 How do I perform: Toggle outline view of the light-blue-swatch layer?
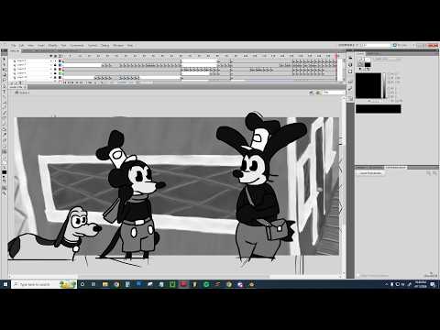(x=60, y=65)
